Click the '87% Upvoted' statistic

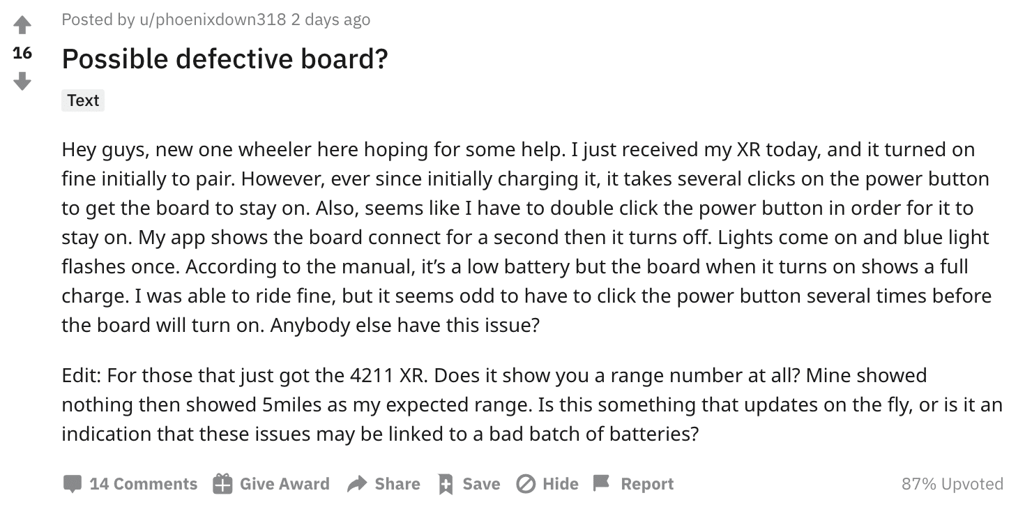pos(952,484)
